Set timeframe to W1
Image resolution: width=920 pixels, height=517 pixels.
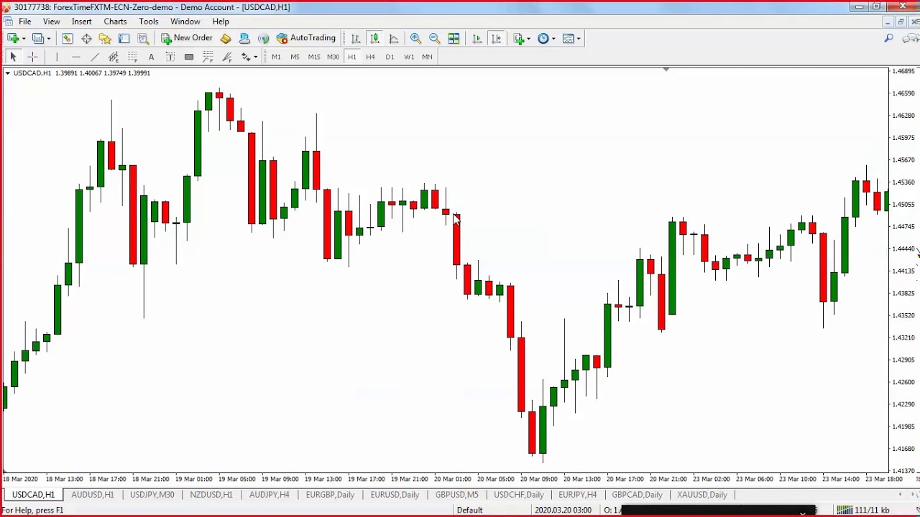click(408, 57)
